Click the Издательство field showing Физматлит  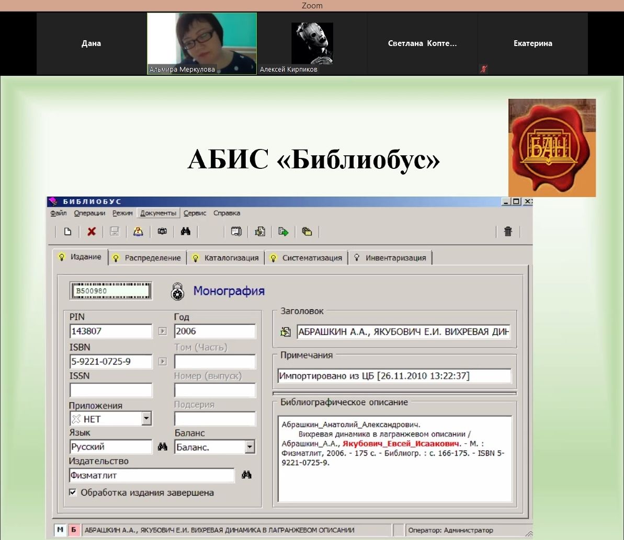coord(152,475)
